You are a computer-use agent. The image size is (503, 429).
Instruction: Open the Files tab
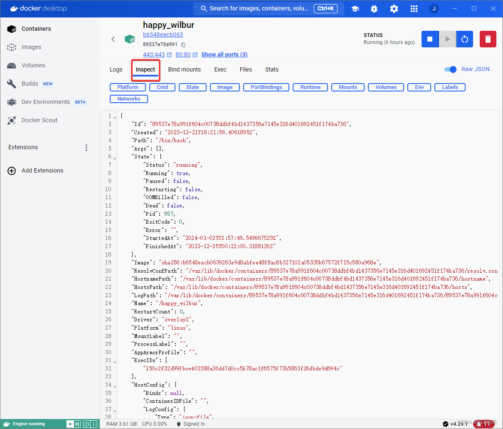click(x=246, y=69)
